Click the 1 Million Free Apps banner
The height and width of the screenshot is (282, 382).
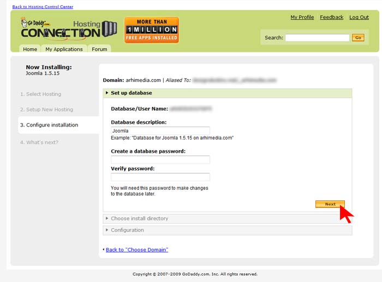(152, 29)
